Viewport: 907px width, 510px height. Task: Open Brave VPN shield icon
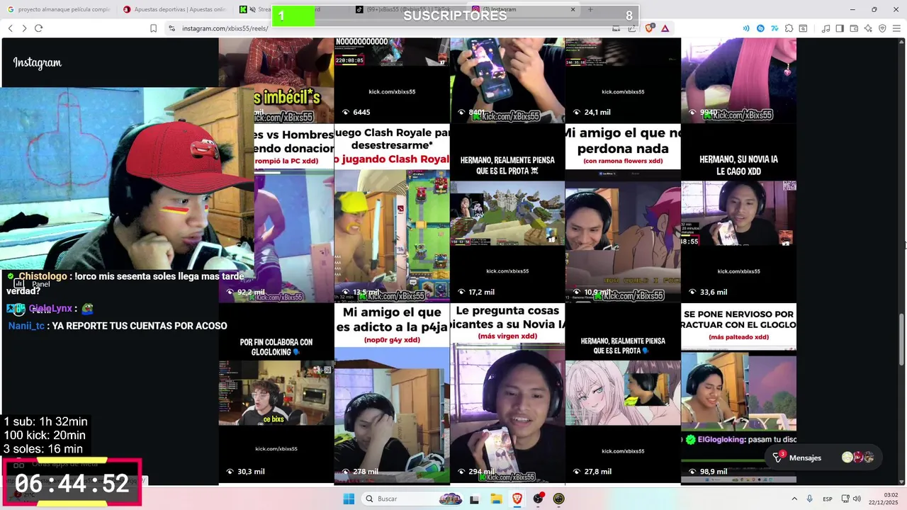click(882, 28)
